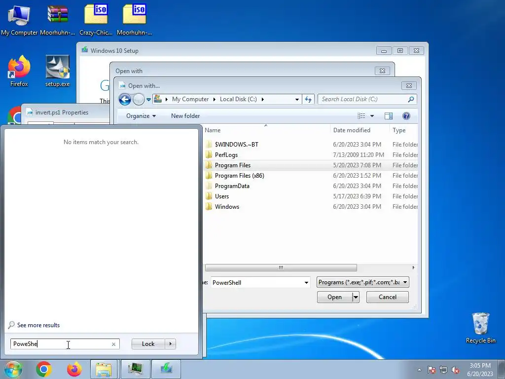Select the $WINDOWS.~BT folder
The image size is (505, 379).
pos(236,145)
